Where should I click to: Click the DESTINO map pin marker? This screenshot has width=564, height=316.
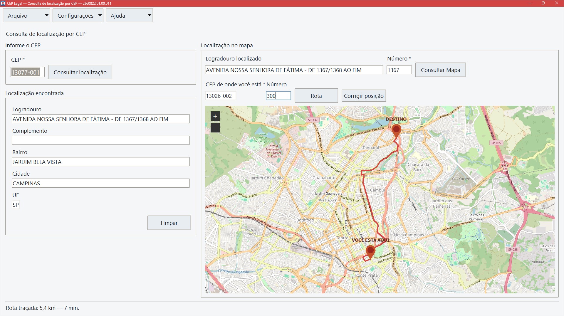click(x=396, y=130)
